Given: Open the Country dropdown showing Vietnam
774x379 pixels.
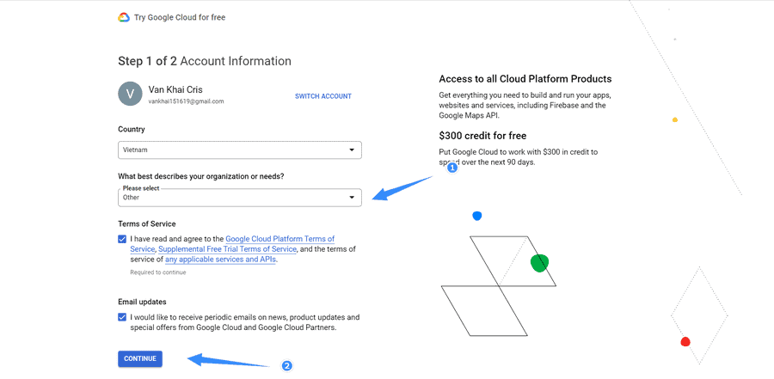Looking at the screenshot, I should tap(240, 150).
